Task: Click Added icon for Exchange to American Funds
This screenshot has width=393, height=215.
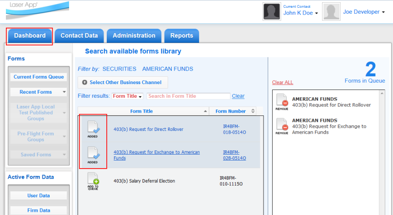Action: coord(93,155)
